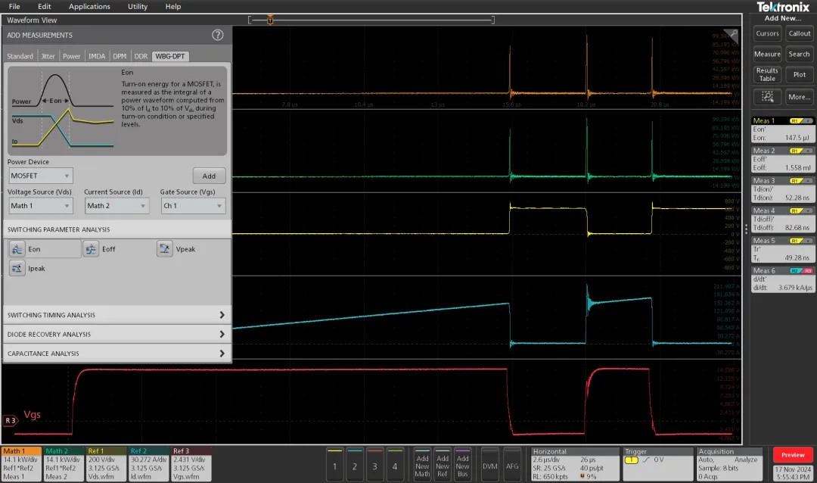Screen dimensions: 817x483
Task: Expand Capacitance Analysis section
Action: pyautogui.click(x=116, y=354)
